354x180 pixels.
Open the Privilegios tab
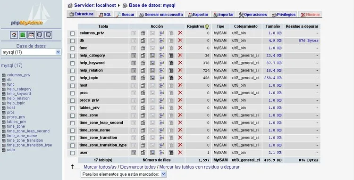click(284, 15)
